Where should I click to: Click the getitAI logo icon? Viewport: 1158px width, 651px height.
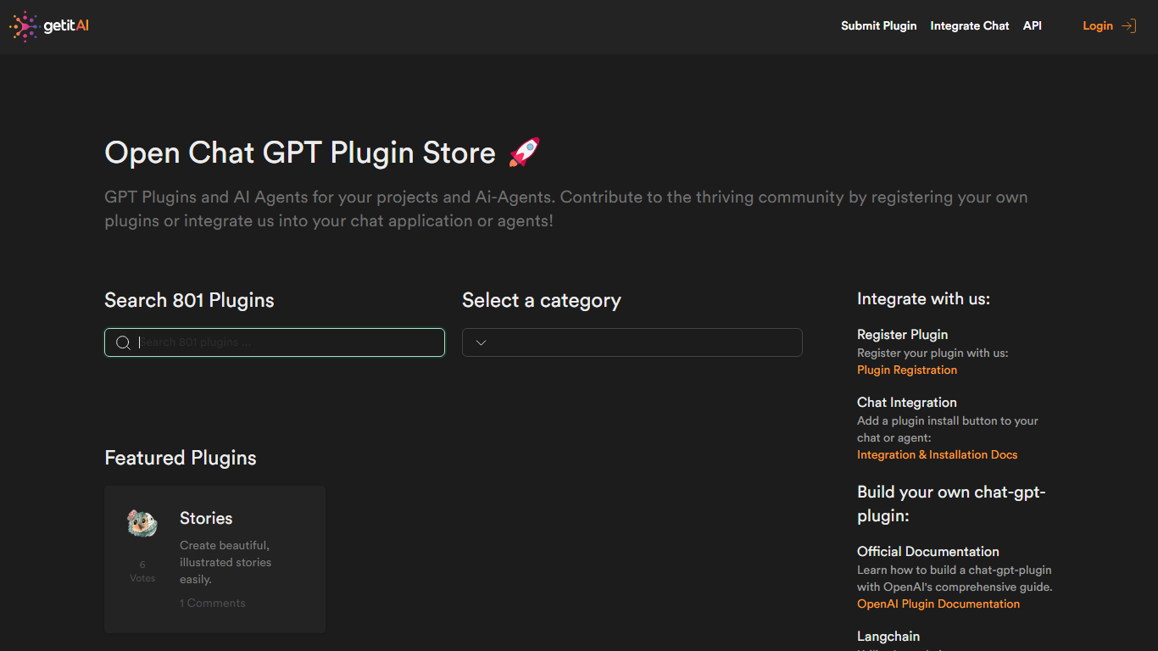point(24,26)
